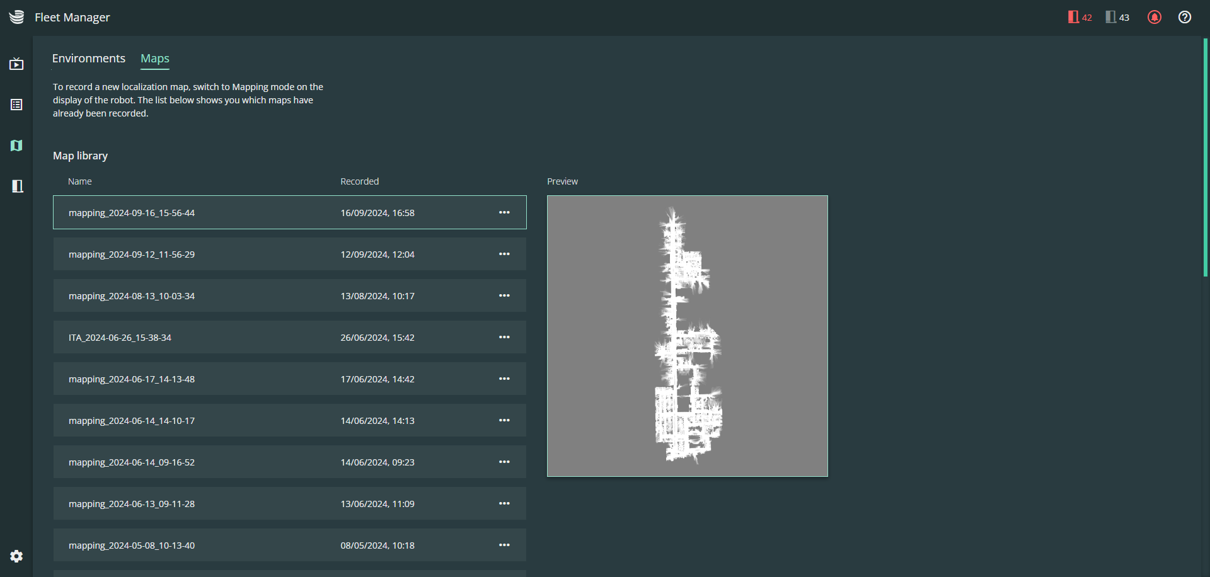This screenshot has width=1210, height=577.
Task: Select map mapping_2024-09-12_11-56-29
Action: [290, 254]
